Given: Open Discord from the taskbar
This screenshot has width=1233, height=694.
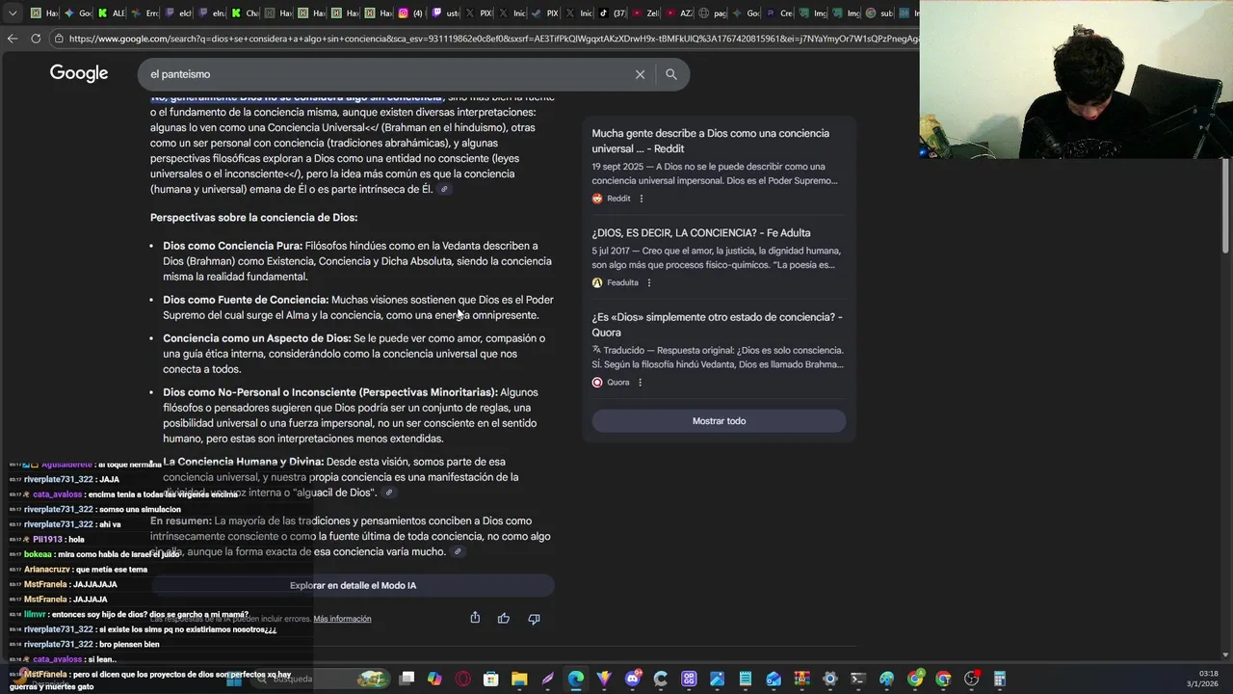Looking at the screenshot, I should coord(633,679).
